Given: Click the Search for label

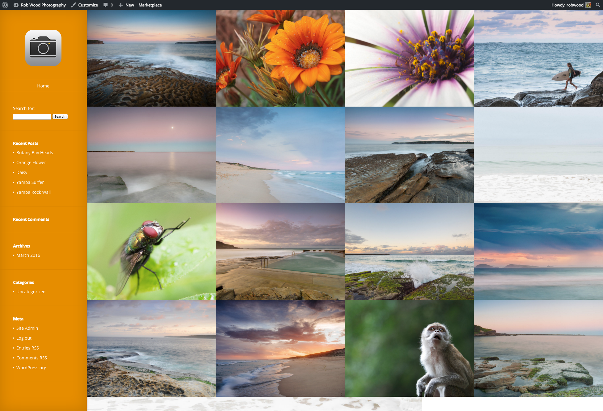Looking at the screenshot, I should coord(24,108).
